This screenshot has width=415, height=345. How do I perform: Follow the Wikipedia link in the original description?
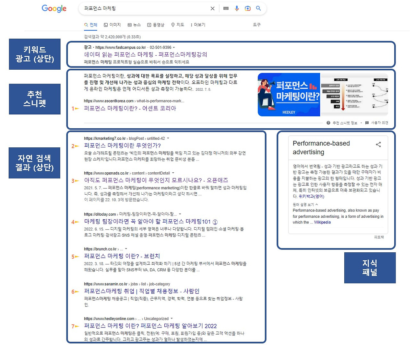tap(322, 222)
